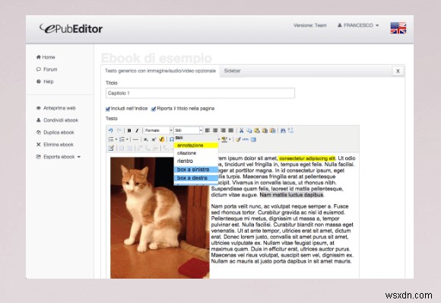Open the math formula square-root tool

click(161, 139)
